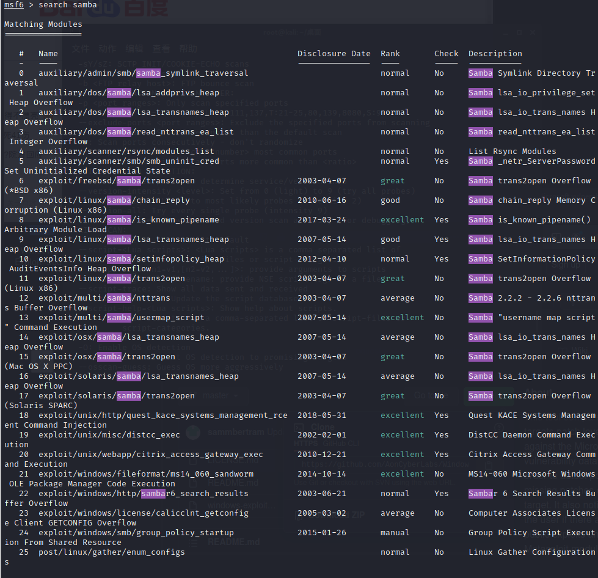Image resolution: width=598 pixels, height=578 pixels.
Task: Click disclosure date 2010-06-16
Action: pyautogui.click(x=322, y=200)
